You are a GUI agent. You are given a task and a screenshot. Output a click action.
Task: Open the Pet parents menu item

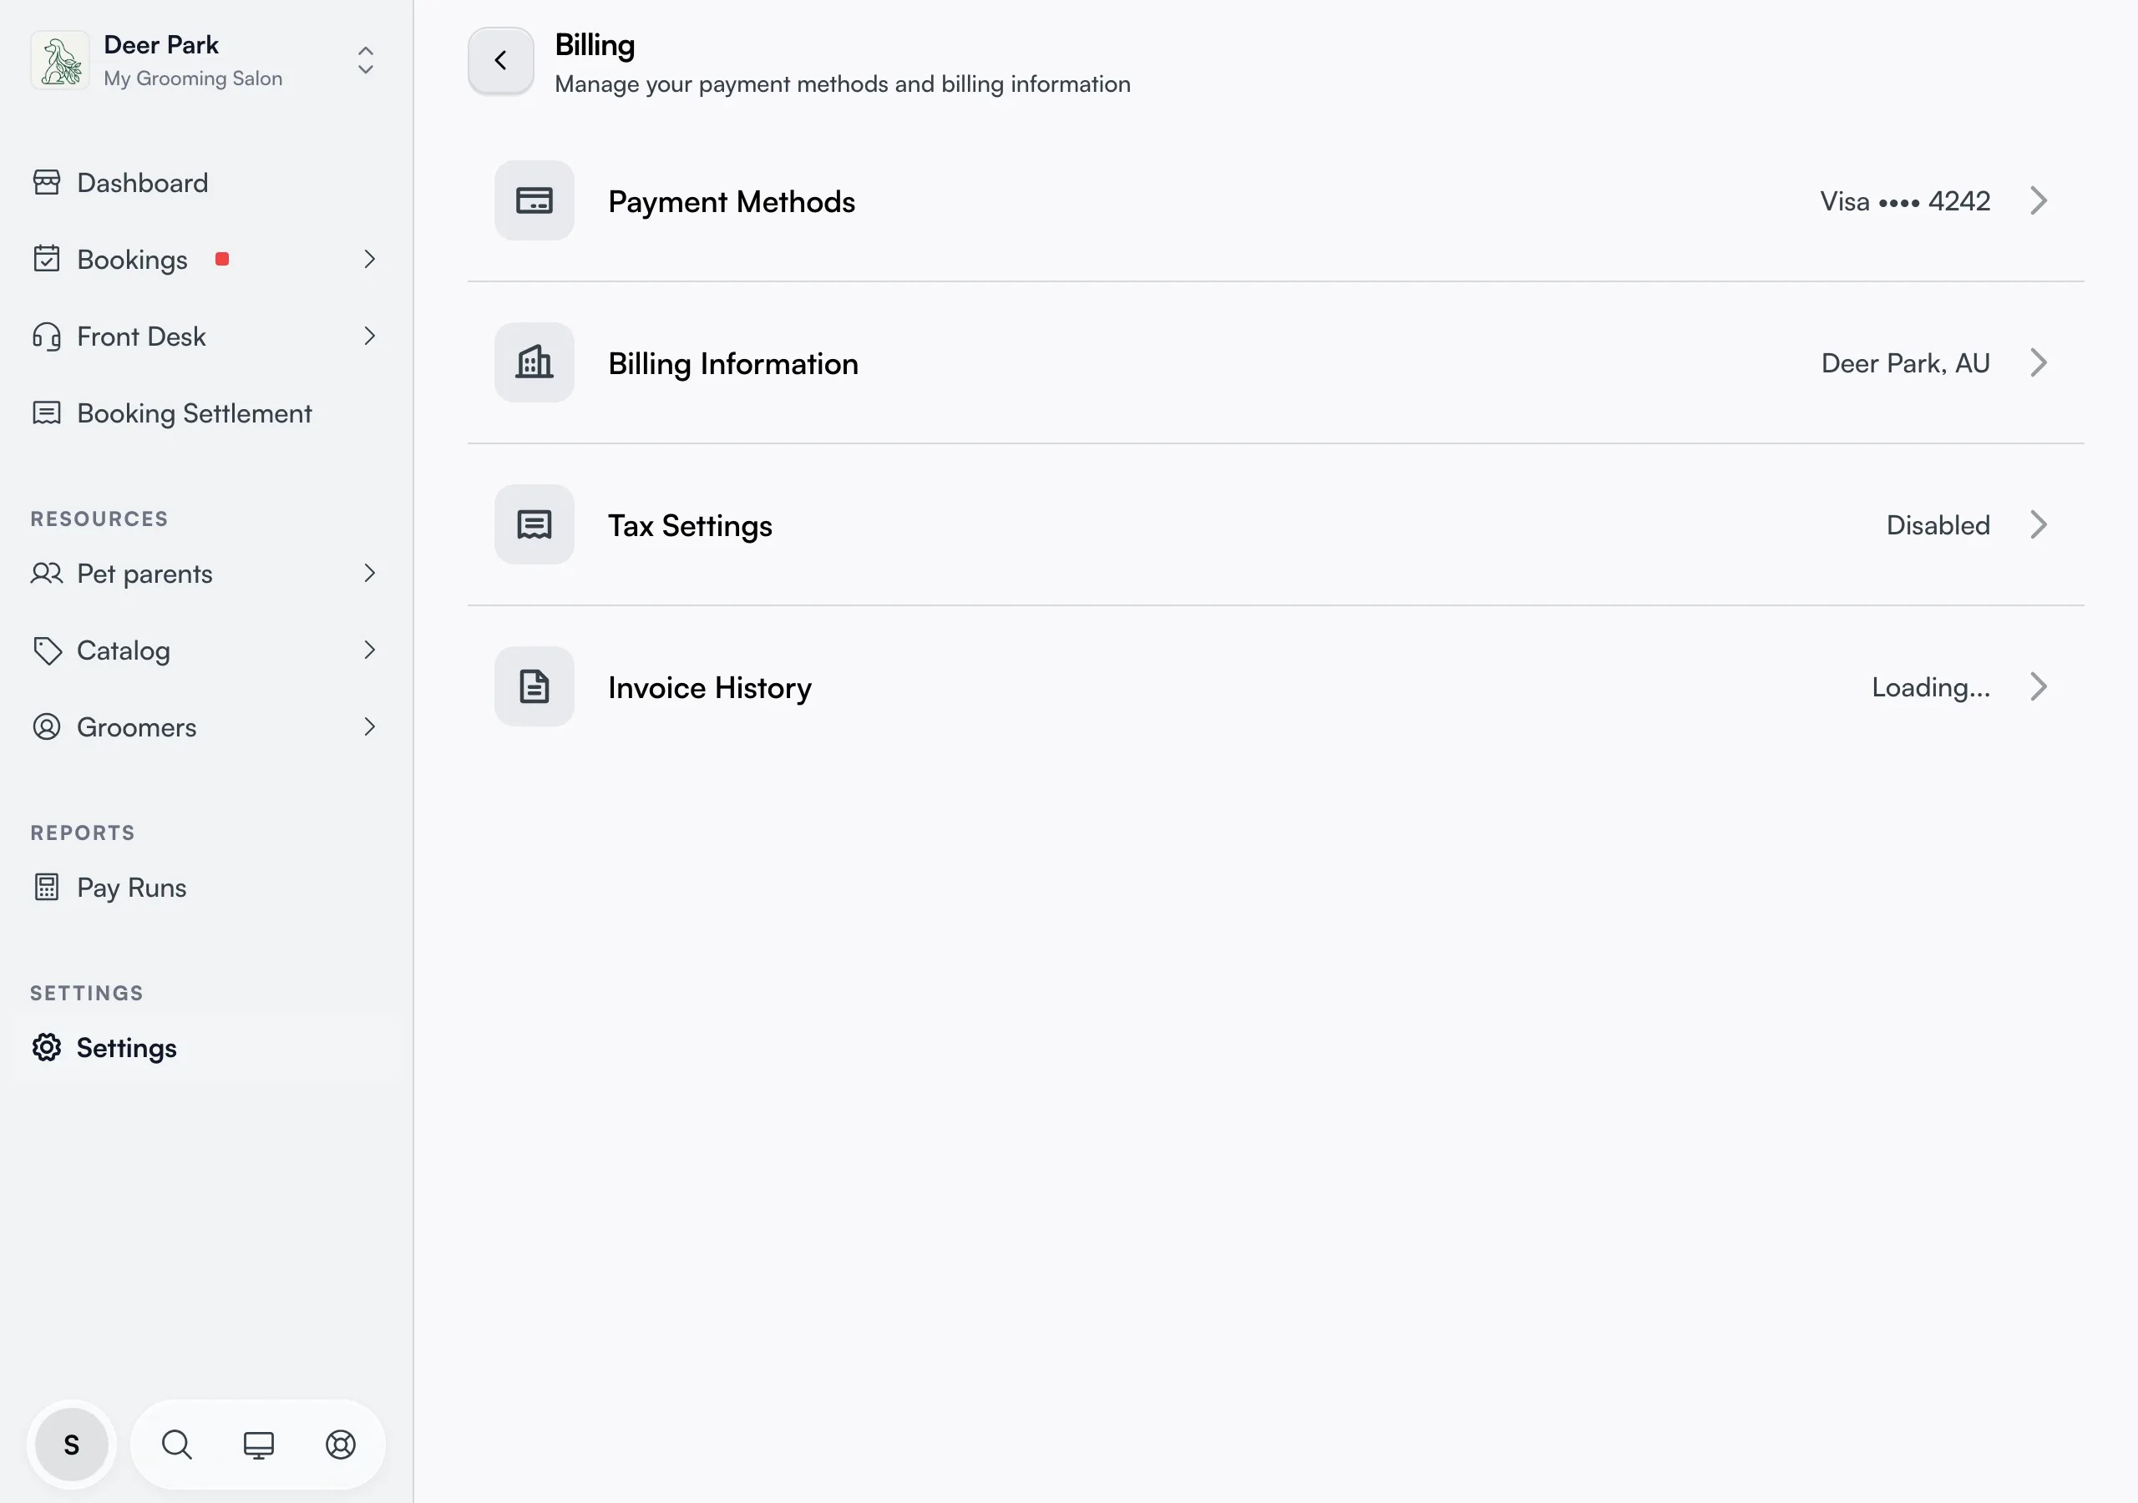click(x=205, y=574)
